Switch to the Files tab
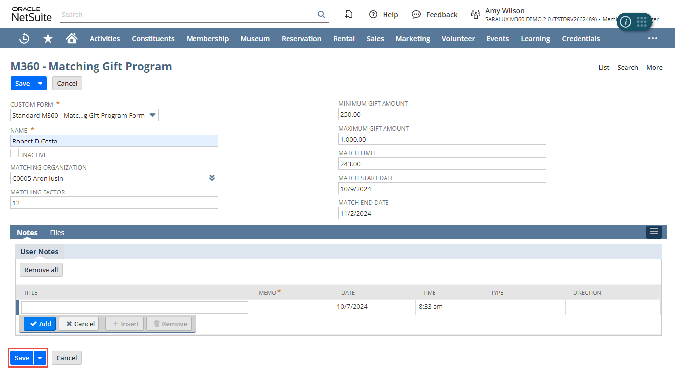The height and width of the screenshot is (381, 675). tap(57, 233)
